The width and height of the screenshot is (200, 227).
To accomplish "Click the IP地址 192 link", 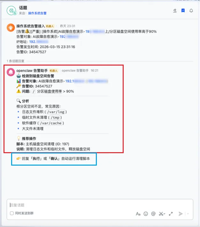I will coord(38,42).
